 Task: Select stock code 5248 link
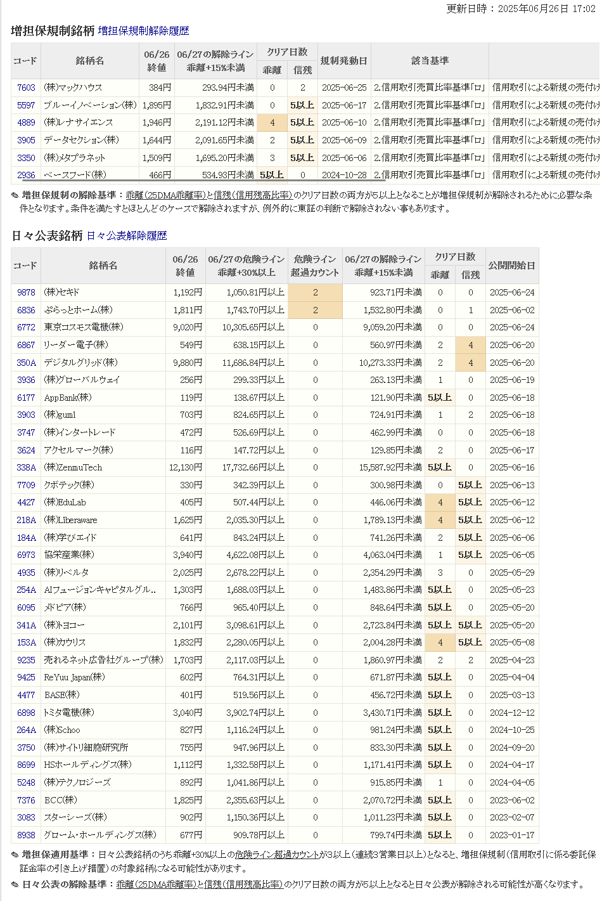[26, 782]
